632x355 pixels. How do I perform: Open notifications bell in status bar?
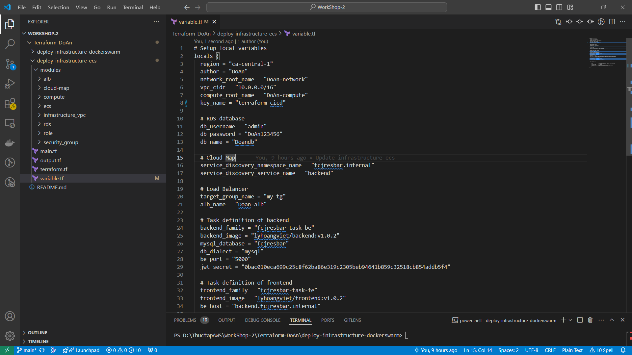[623, 350]
